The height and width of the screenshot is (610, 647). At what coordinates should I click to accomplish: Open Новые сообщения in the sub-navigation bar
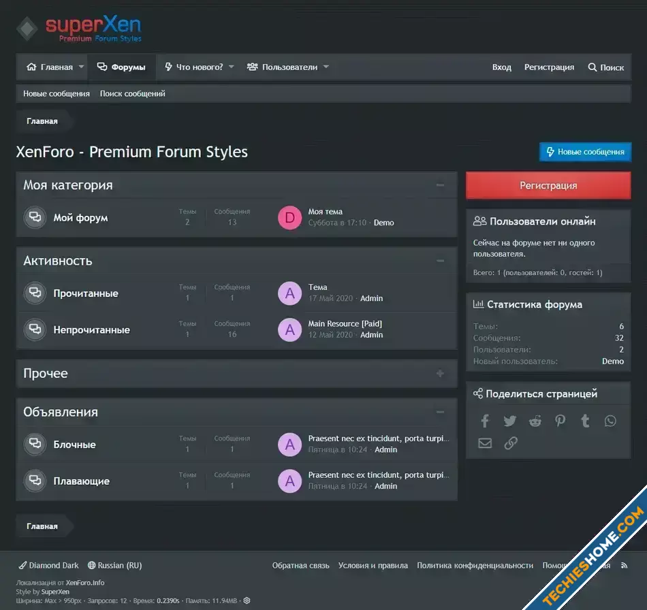point(56,94)
